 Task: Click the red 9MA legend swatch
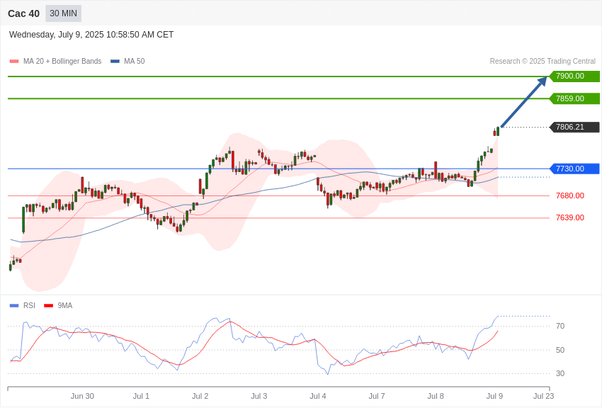click(x=48, y=305)
